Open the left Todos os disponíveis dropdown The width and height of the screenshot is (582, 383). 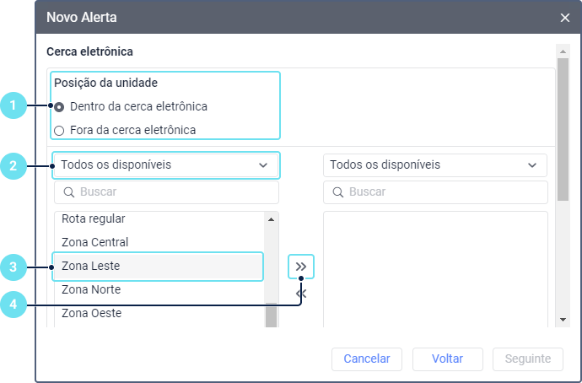pos(165,165)
